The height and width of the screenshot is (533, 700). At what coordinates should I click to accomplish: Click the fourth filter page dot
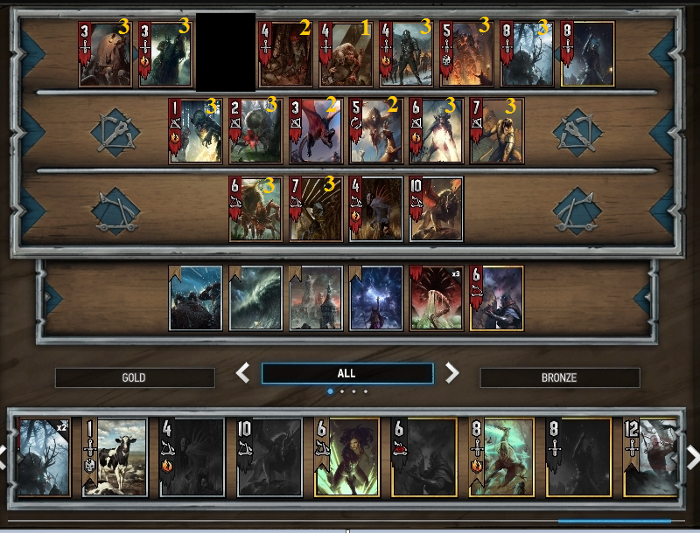click(x=366, y=391)
